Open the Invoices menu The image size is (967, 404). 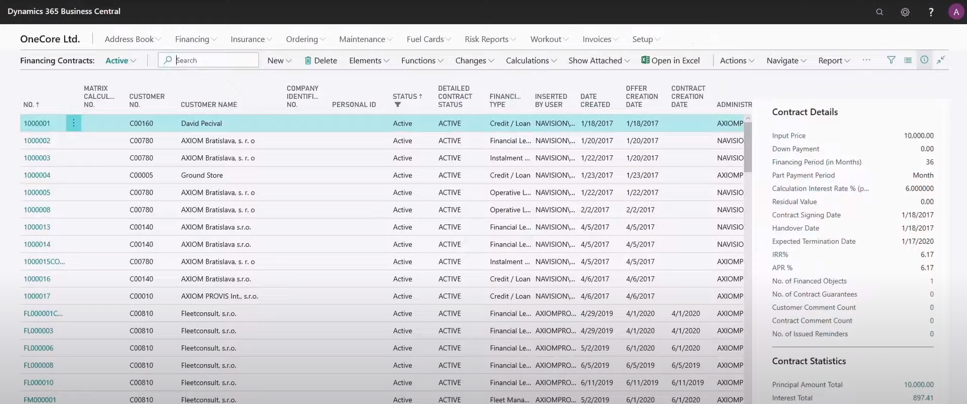(601, 39)
